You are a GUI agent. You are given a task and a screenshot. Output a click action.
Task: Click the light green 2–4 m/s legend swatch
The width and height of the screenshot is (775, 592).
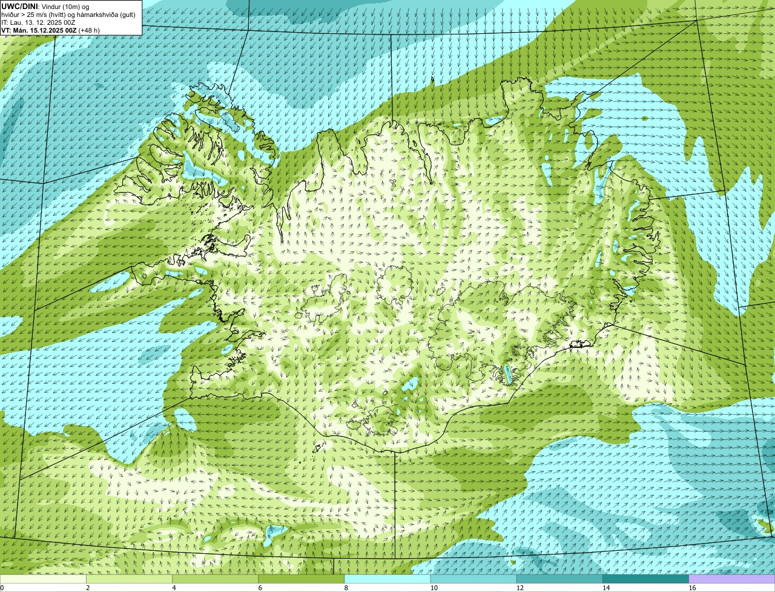point(130,579)
